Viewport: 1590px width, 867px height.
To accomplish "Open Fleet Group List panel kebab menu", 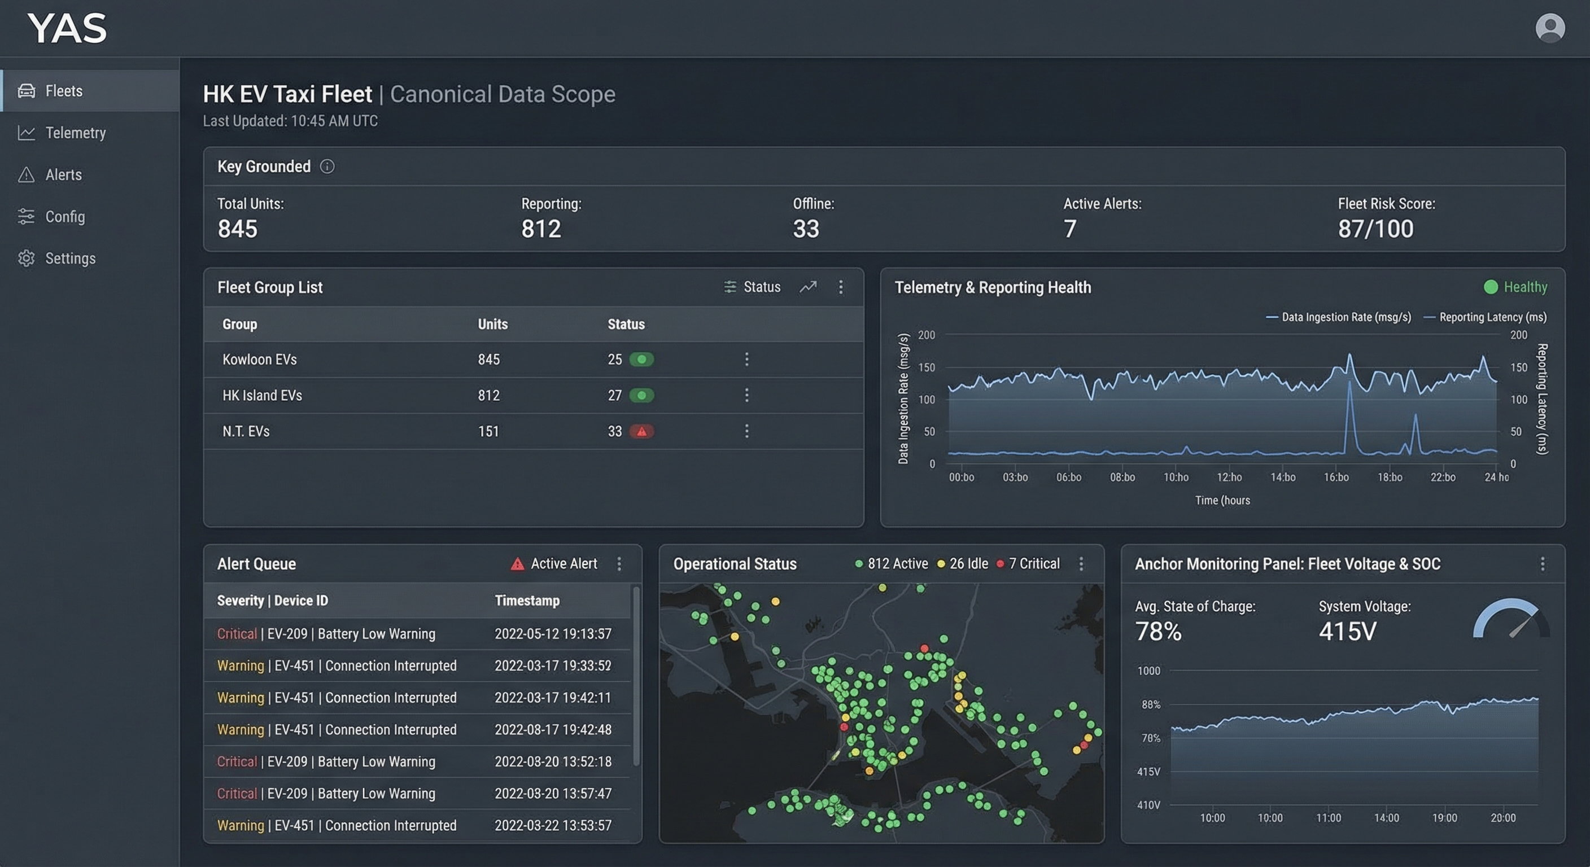I will (x=841, y=287).
